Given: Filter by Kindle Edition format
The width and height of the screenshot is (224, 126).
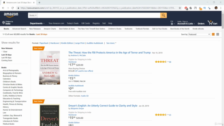Looking at the screenshot, I should point(67,43).
